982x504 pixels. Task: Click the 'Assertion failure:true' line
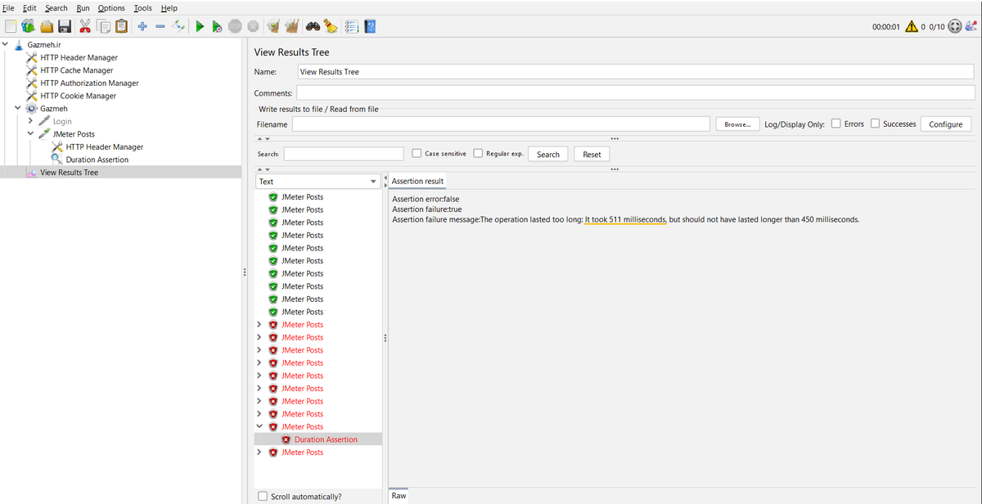point(426,209)
